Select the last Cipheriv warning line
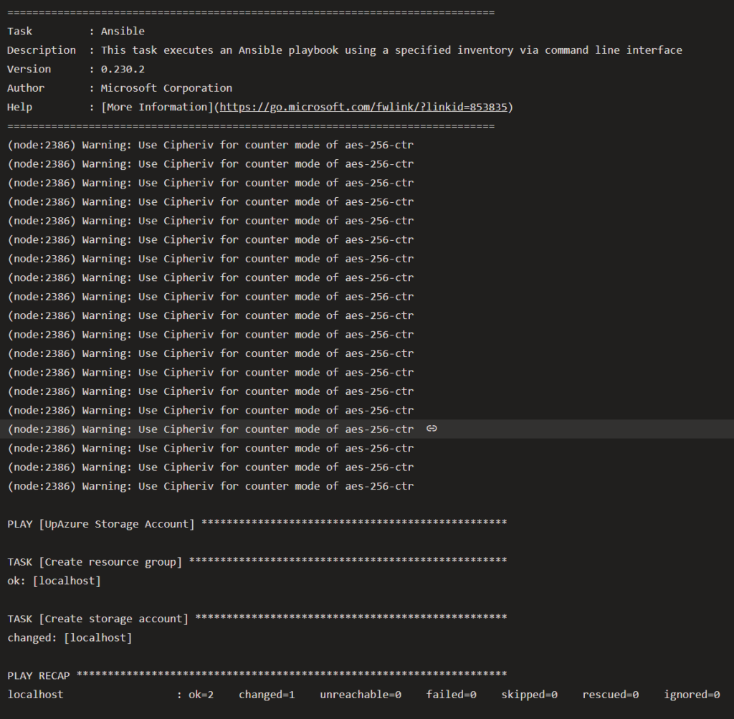Screen dimensions: 734x719 [210, 486]
